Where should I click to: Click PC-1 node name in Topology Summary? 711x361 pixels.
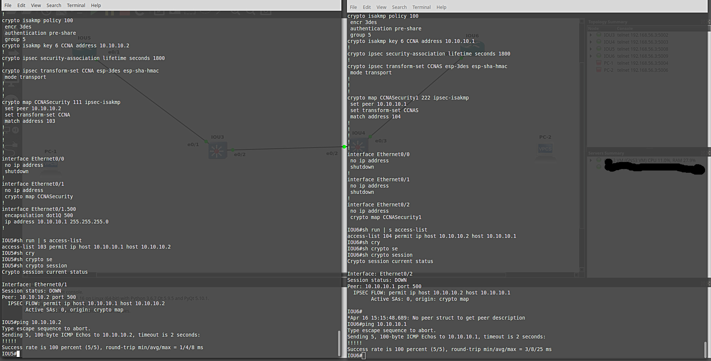point(608,63)
